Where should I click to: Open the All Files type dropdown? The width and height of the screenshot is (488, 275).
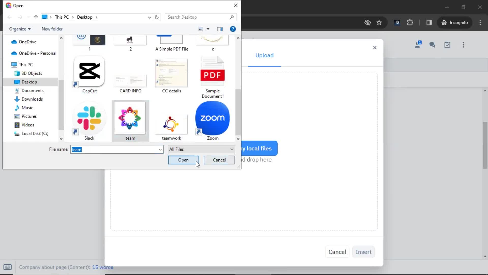pyautogui.click(x=201, y=149)
